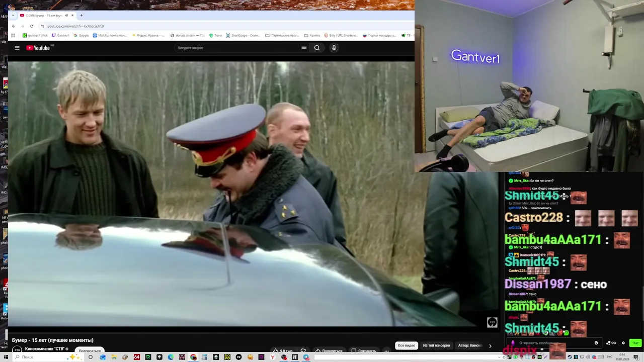The image size is (644, 362).
Task: Click the video title Бумер - 15 лет
Action: [x=53, y=340]
